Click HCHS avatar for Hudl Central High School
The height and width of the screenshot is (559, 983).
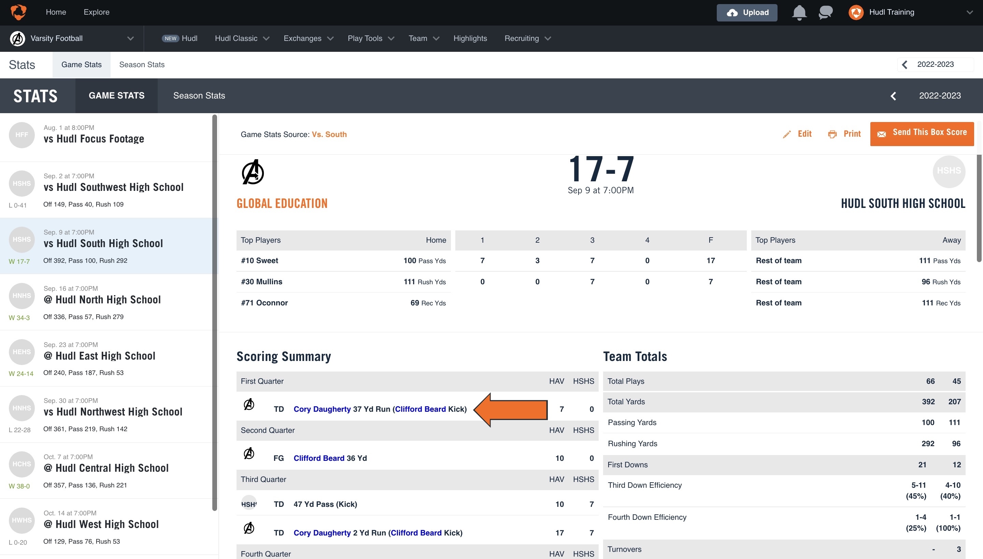click(x=22, y=464)
